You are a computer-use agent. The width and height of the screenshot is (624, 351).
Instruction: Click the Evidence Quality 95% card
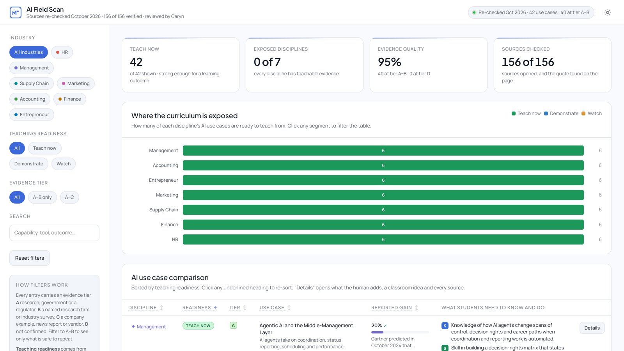pyautogui.click(x=429, y=65)
